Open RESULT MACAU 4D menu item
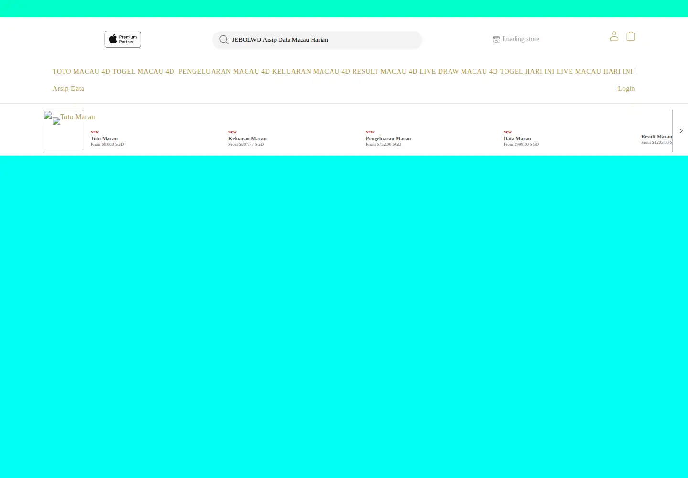Viewport: 688px width, 478px height. pyautogui.click(x=385, y=71)
